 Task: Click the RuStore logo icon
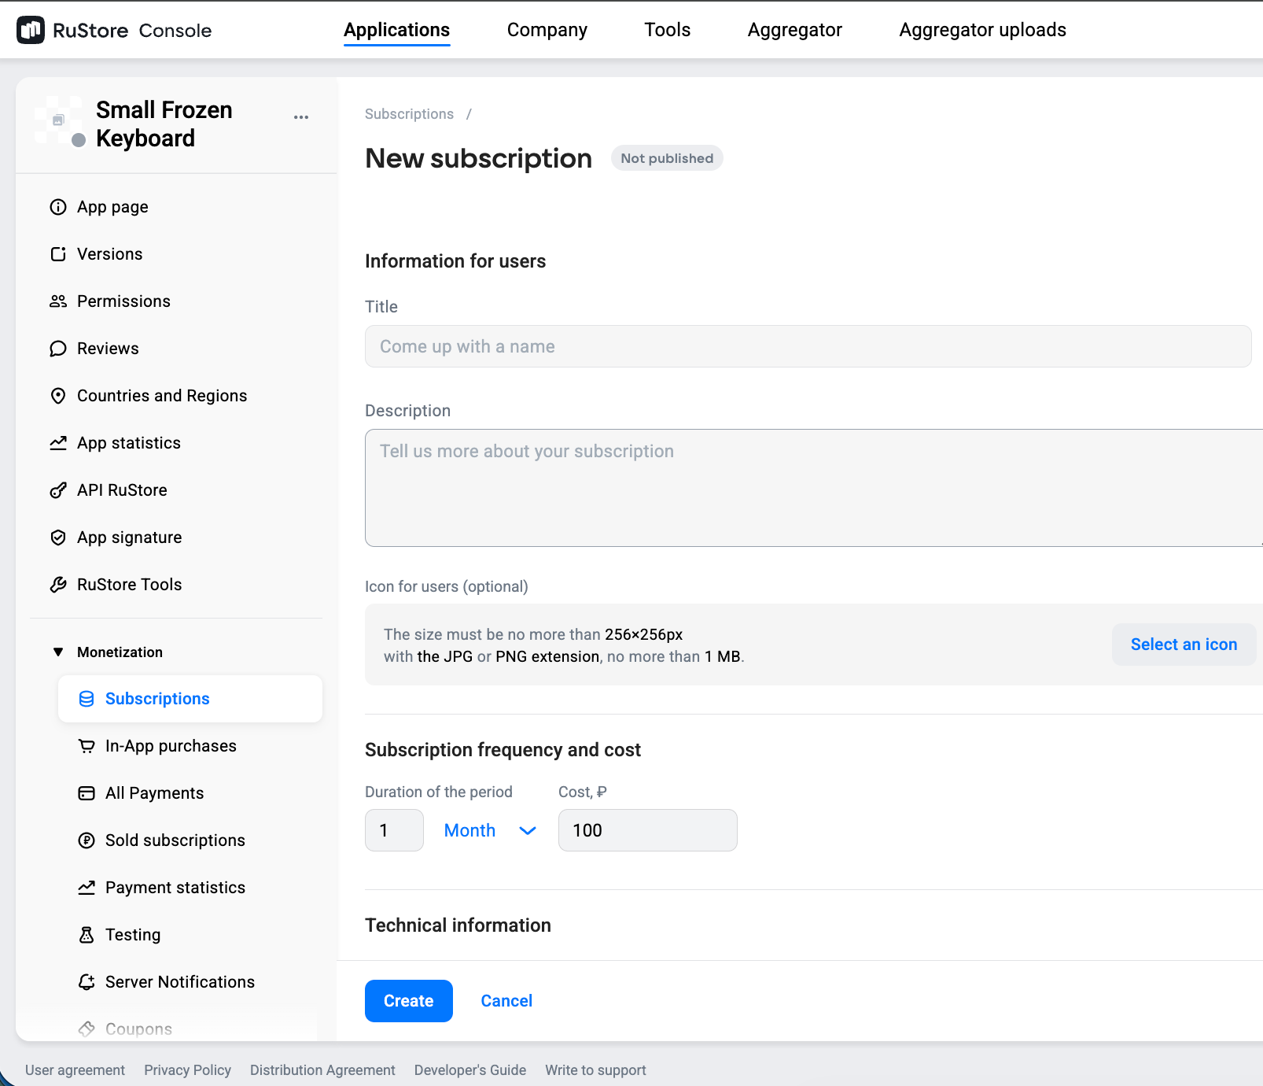point(31,30)
